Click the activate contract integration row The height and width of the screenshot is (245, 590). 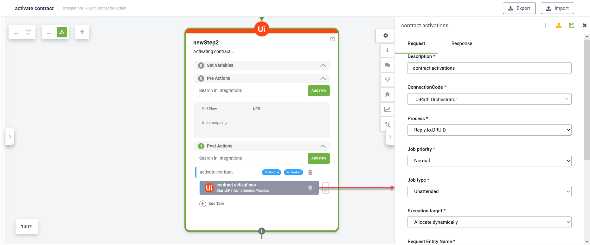(x=257, y=172)
